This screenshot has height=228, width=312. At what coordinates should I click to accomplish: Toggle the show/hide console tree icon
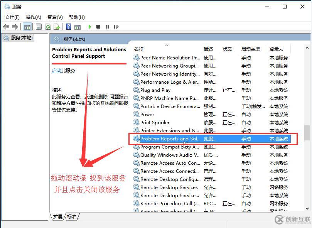(x=27, y=27)
